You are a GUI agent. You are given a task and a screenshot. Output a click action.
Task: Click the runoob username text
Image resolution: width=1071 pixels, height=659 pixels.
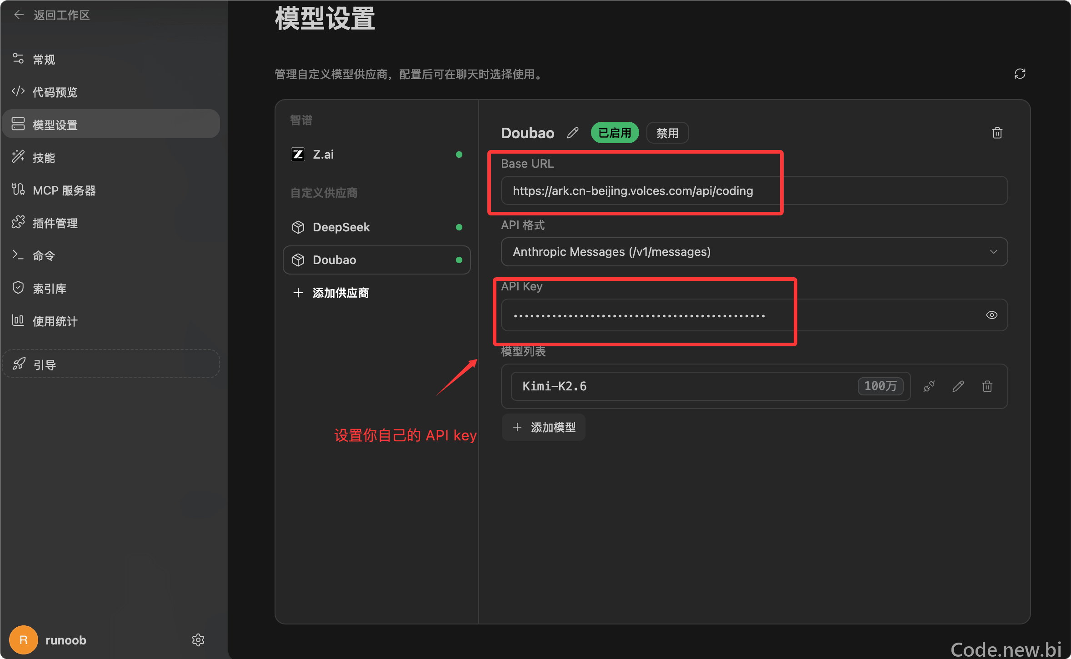pos(66,640)
